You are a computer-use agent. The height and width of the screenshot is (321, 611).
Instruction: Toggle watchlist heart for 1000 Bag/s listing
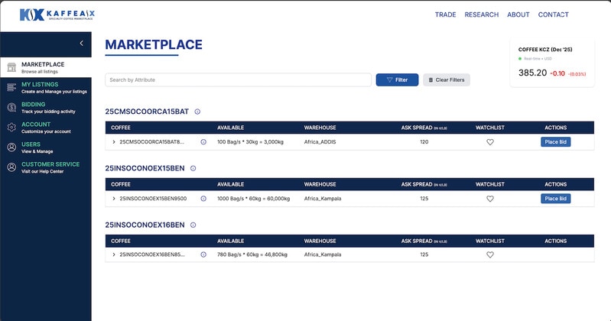[x=490, y=199]
